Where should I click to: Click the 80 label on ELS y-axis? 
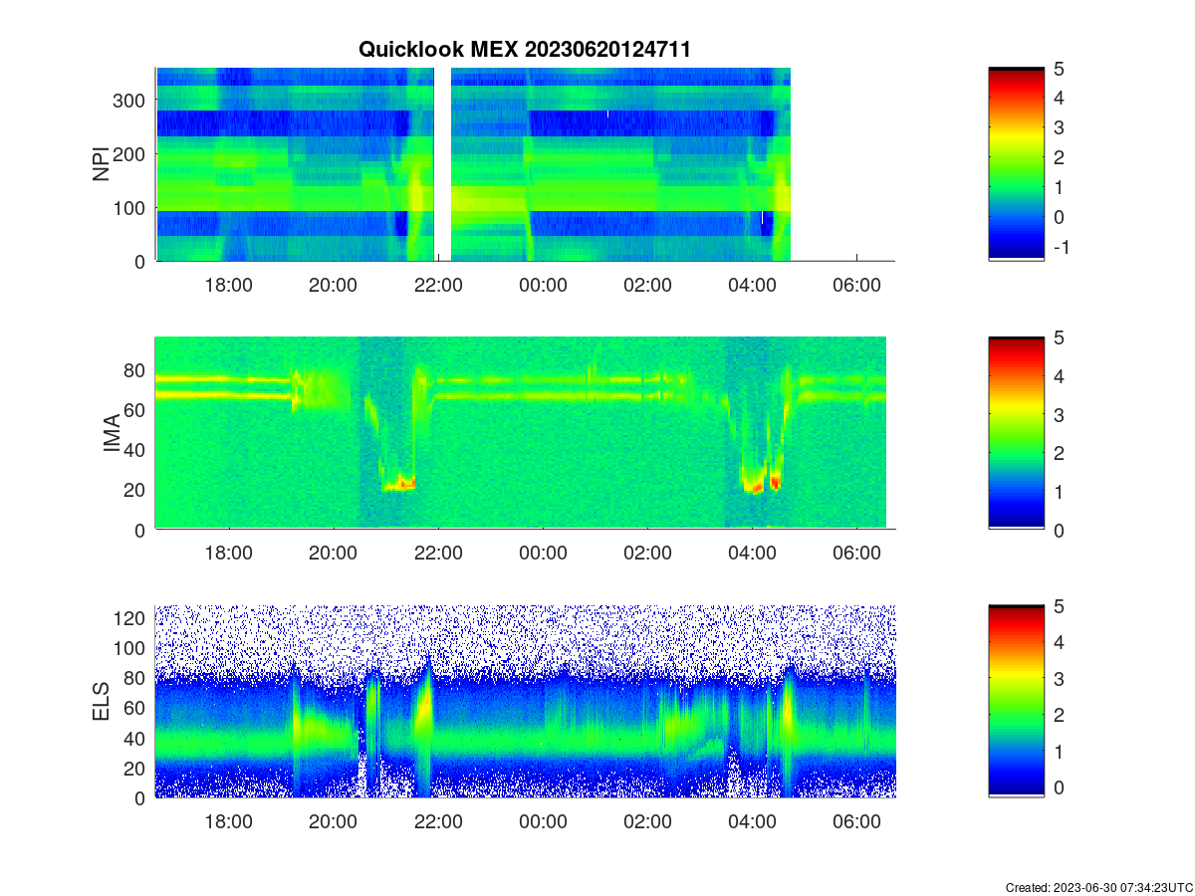pyautogui.click(x=136, y=678)
